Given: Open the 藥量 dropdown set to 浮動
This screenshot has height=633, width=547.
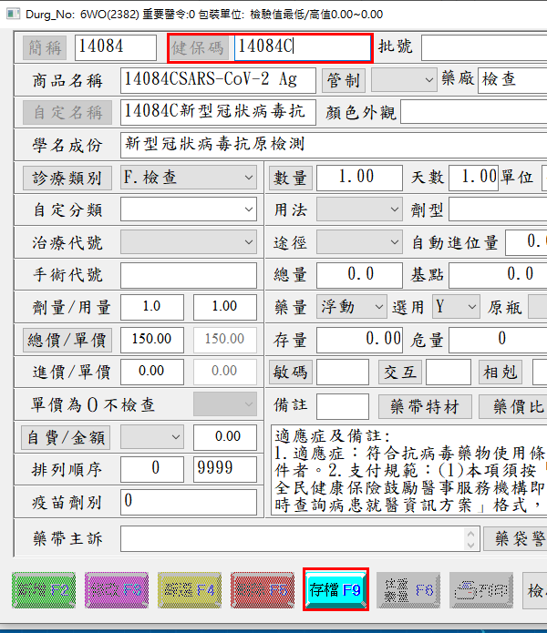Looking at the screenshot, I should point(353,307).
